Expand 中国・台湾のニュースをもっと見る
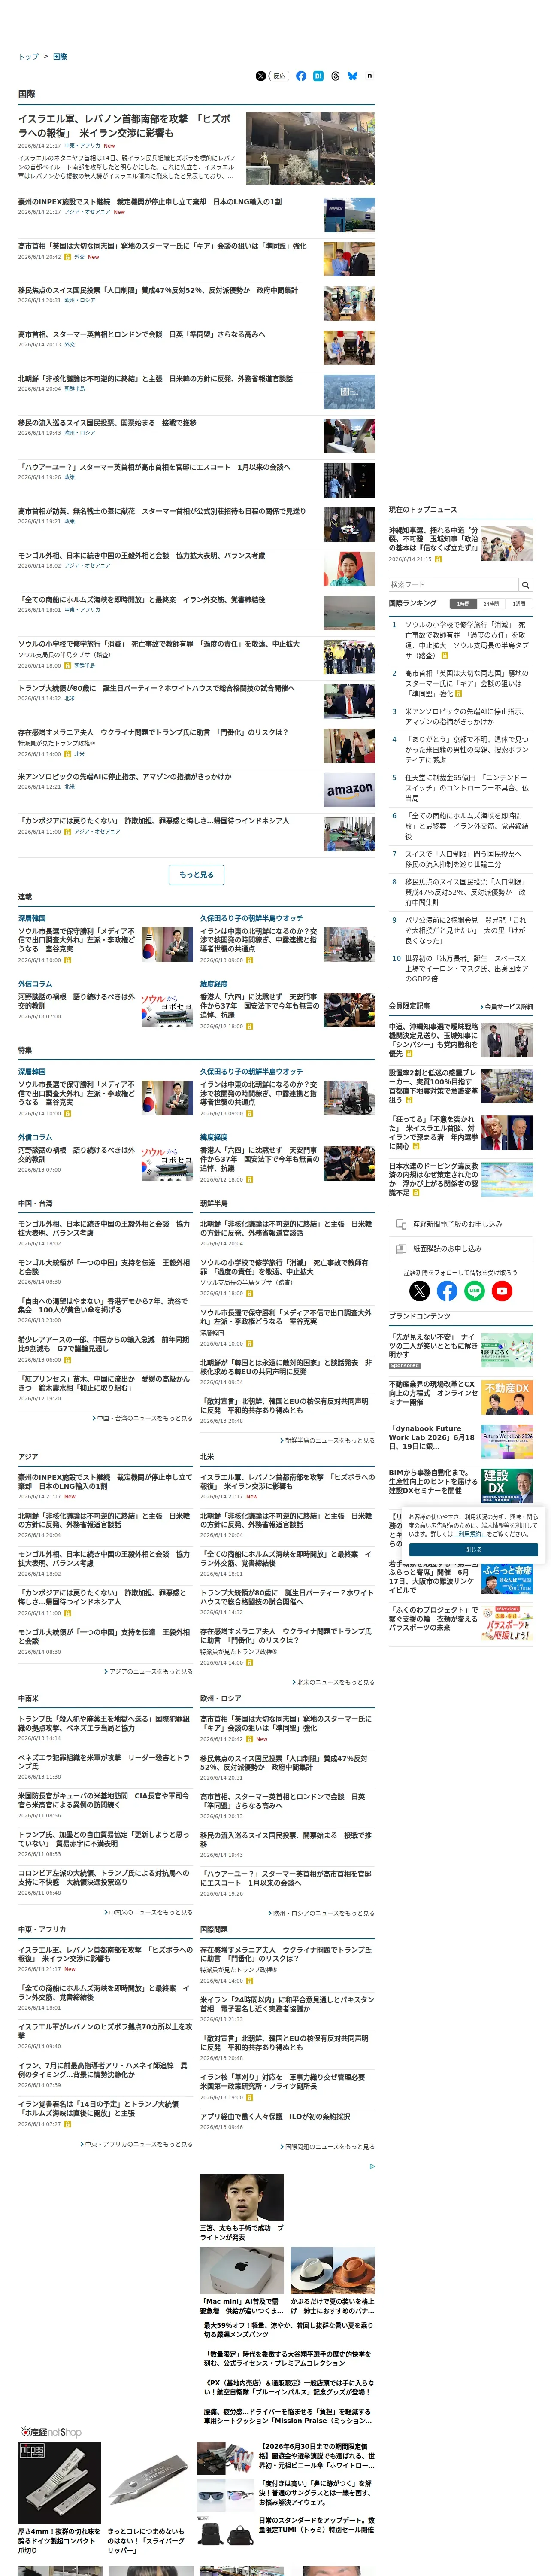 click(143, 1418)
